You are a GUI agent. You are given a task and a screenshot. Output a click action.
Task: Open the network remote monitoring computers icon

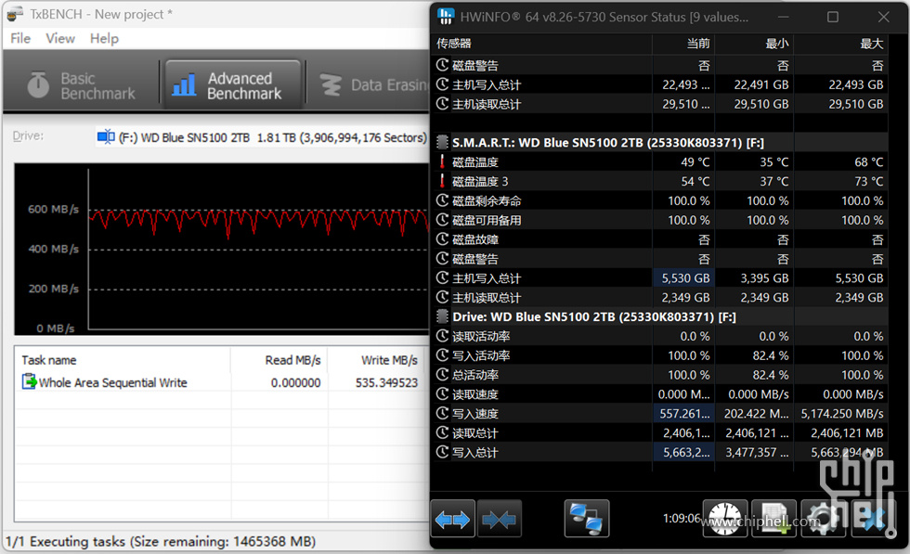point(587,519)
